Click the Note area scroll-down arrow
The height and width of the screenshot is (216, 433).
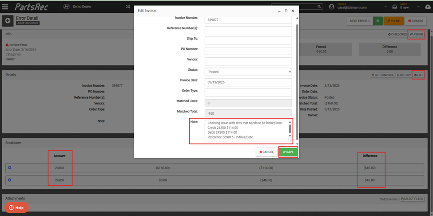290,136
